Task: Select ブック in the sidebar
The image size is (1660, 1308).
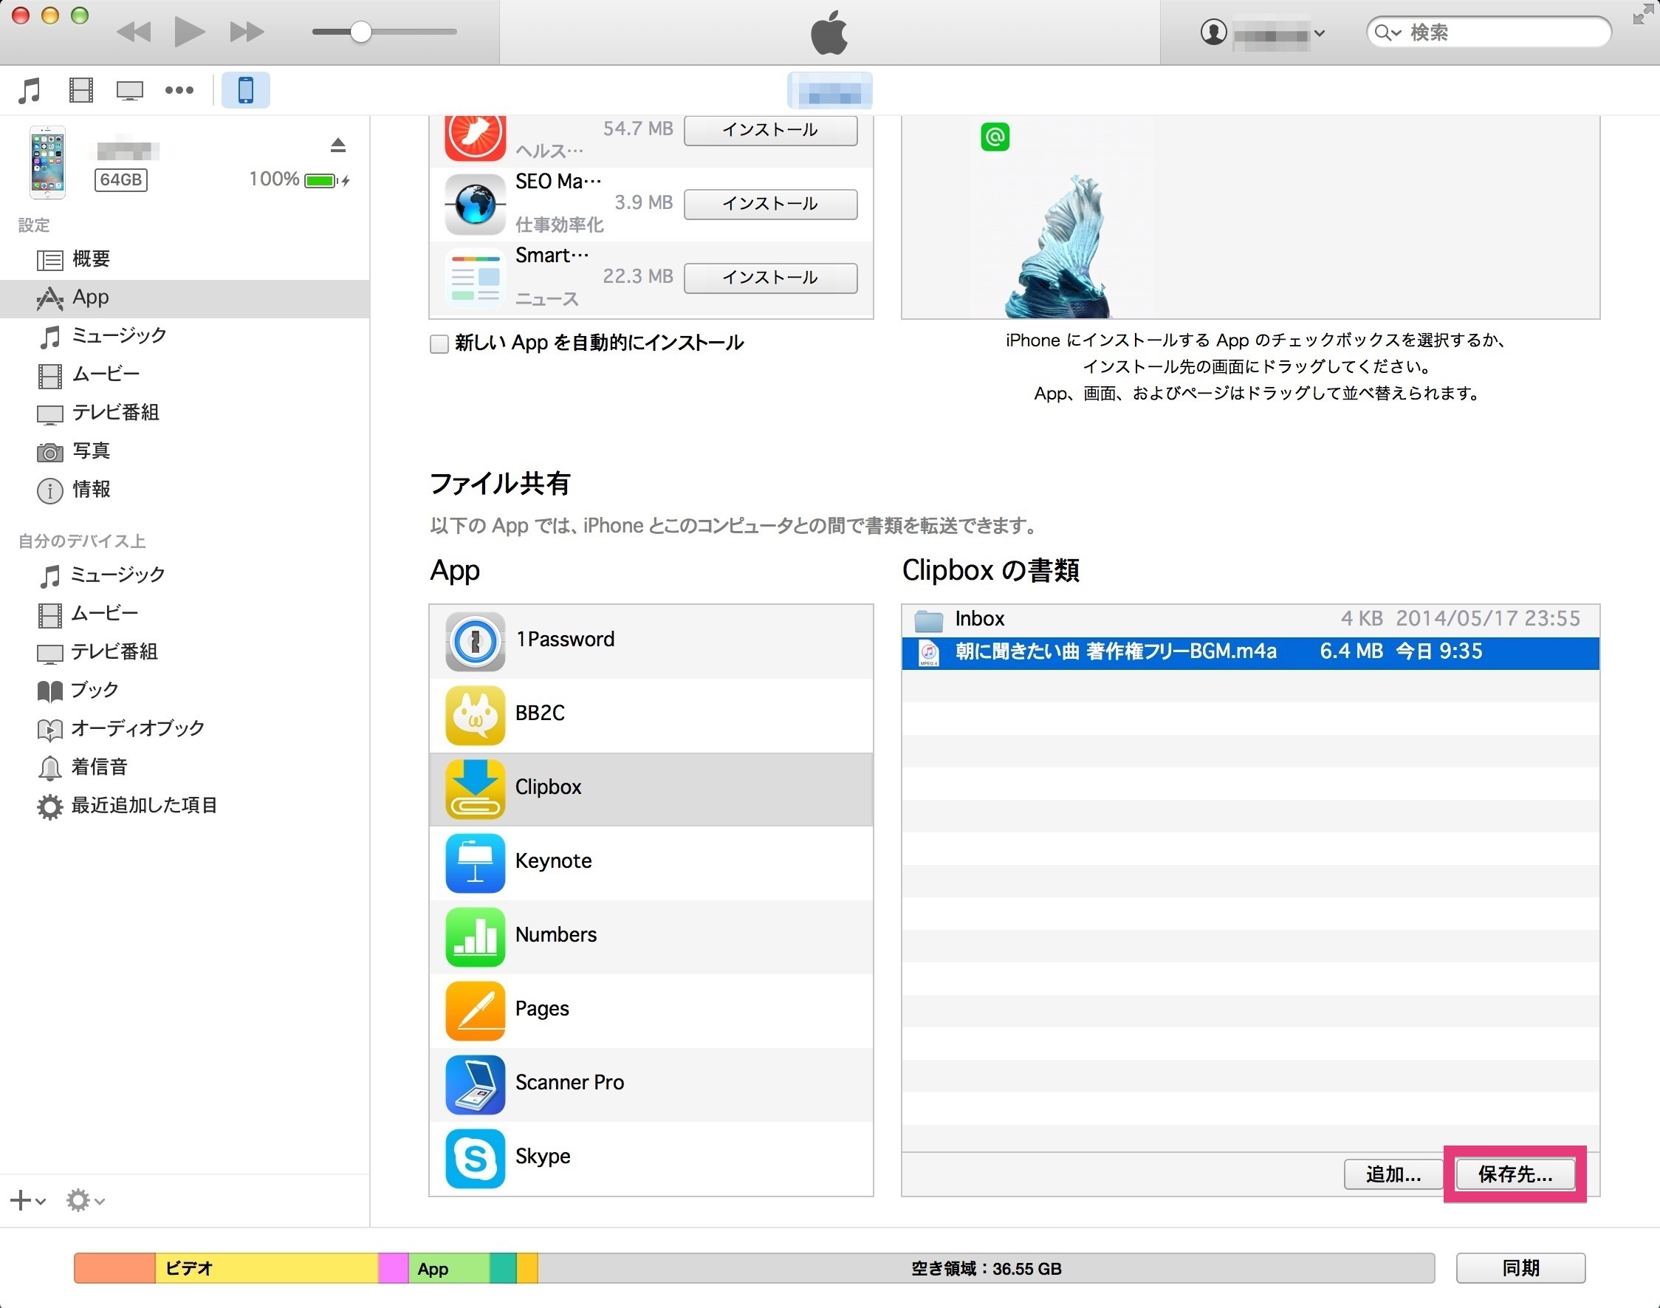Action: coord(185,690)
